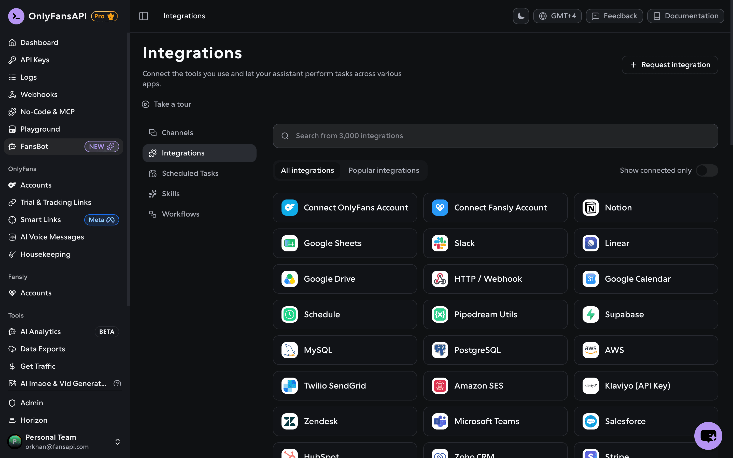Screen dimensions: 733x458
Task: Open AI Voice Messages
Action: tap(64, 237)
